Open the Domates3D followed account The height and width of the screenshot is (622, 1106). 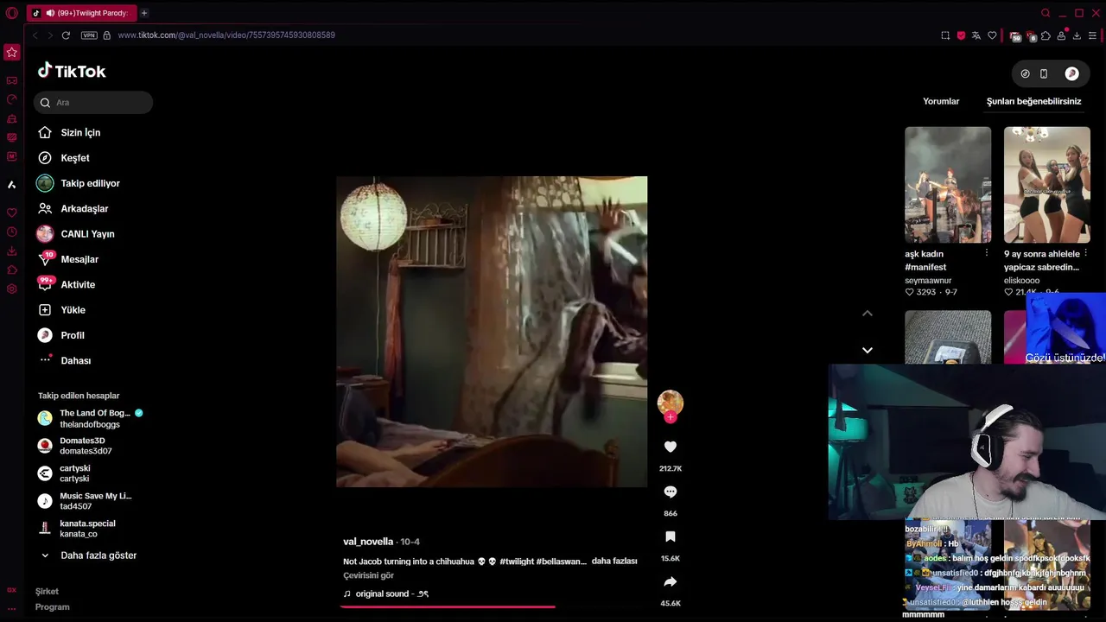click(75, 446)
